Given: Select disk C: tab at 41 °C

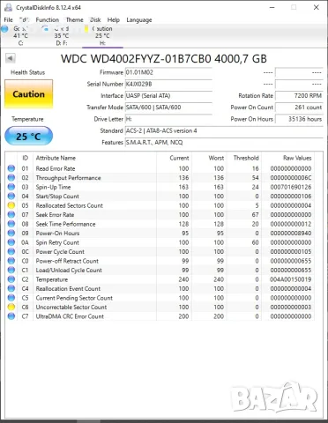Looking at the screenshot, I should (20, 35).
